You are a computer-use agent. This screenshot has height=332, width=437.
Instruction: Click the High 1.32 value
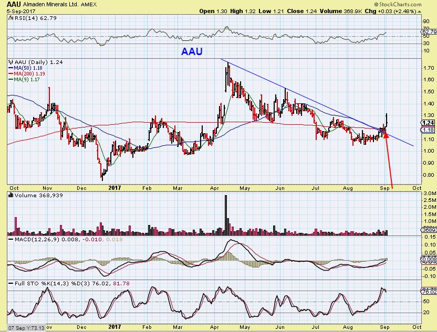point(243,12)
